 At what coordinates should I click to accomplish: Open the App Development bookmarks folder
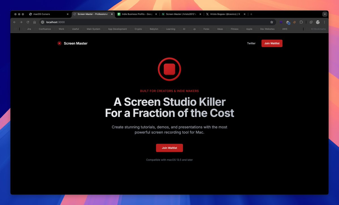click(115, 29)
